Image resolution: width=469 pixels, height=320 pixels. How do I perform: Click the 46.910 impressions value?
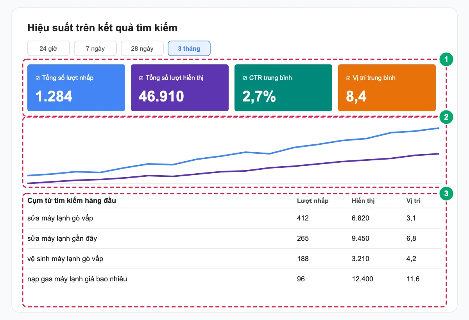click(161, 96)
